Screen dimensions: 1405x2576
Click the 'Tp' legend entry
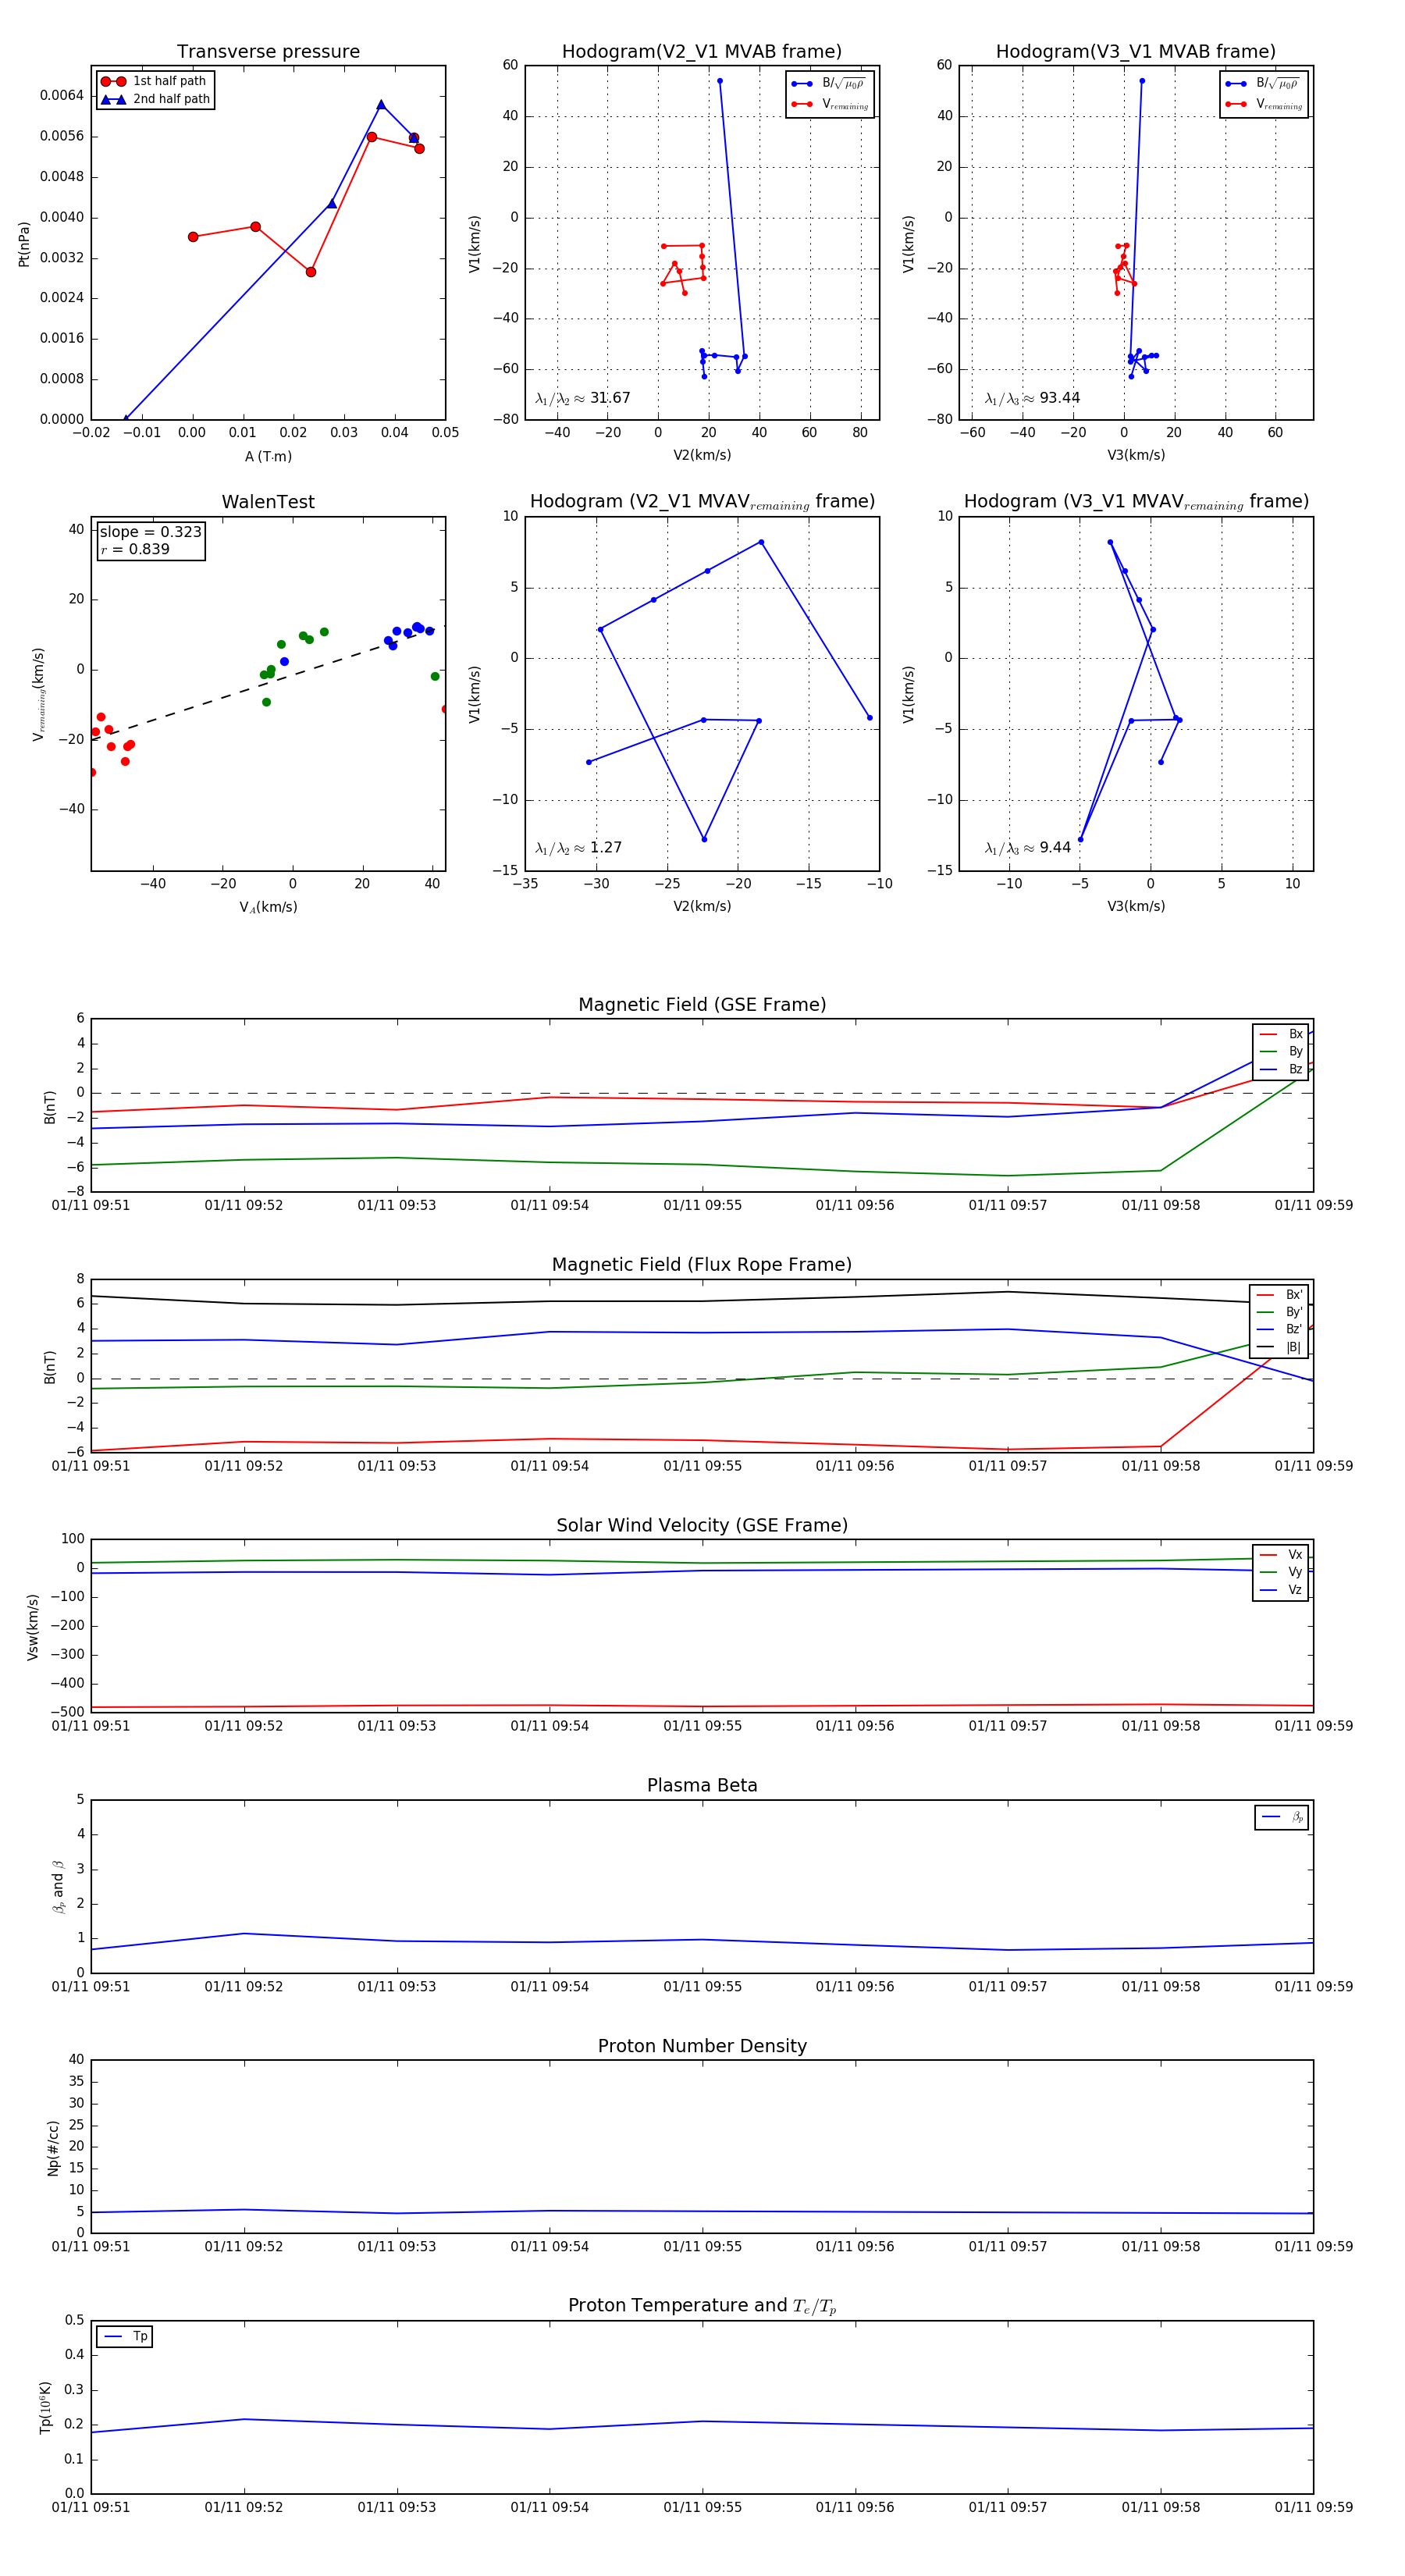point(125,2336)
